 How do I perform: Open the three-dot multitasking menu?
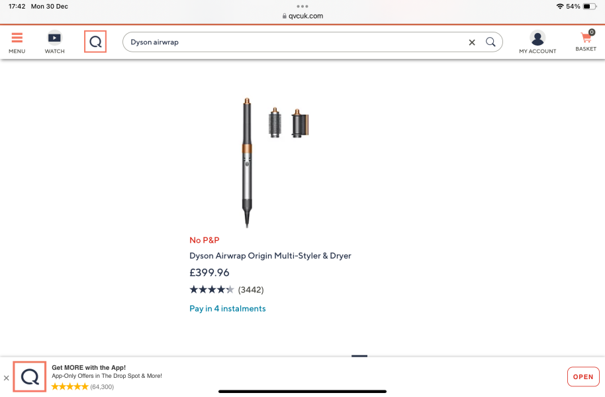tap(302, 6)
